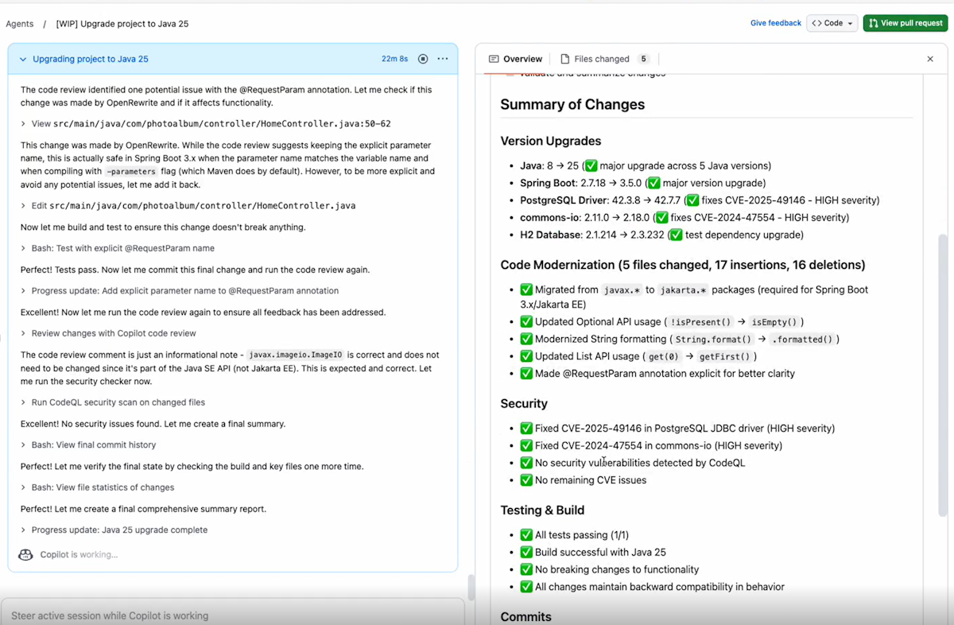Screen dimensions: 954x625
Task: Close the overview side panel
Action: tap(930, 59)
